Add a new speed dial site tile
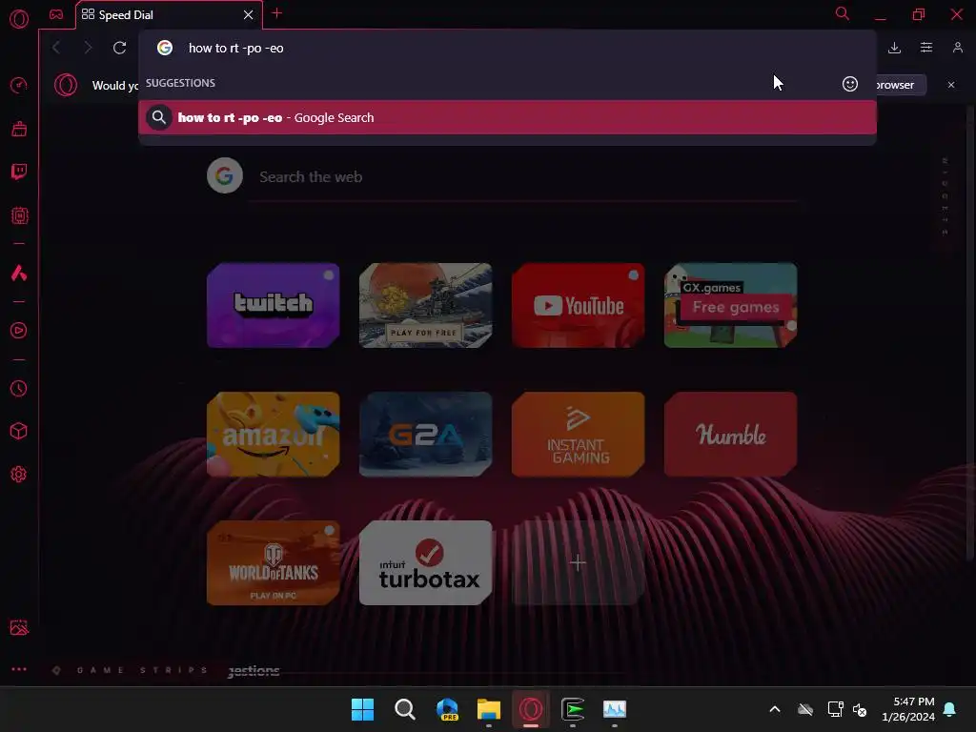 579,562
